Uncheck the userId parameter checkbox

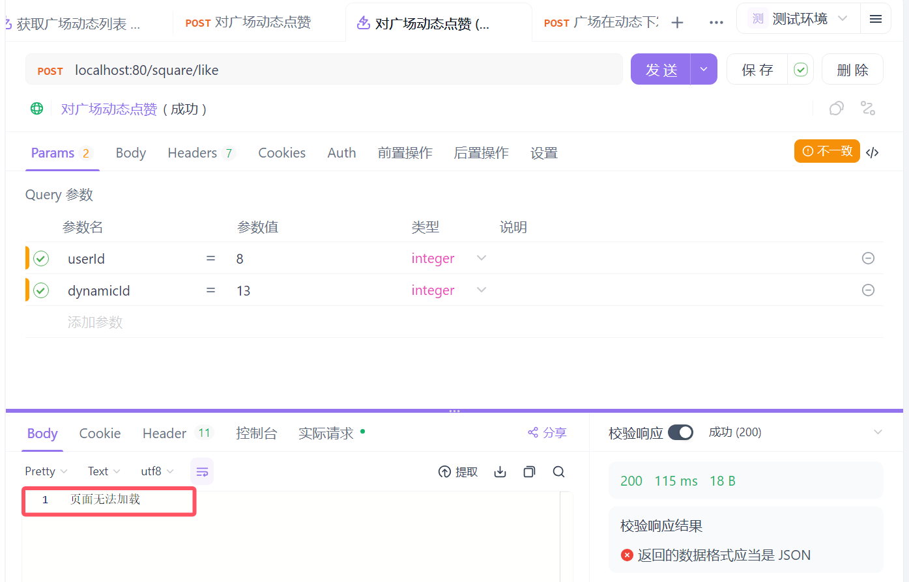[40, 258]
